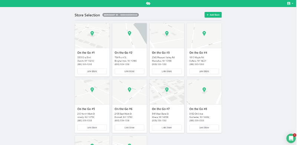297x145 pixels.
Task: Select the On the Go #6 map thumbnail
Action: click(x=129, y=92)
